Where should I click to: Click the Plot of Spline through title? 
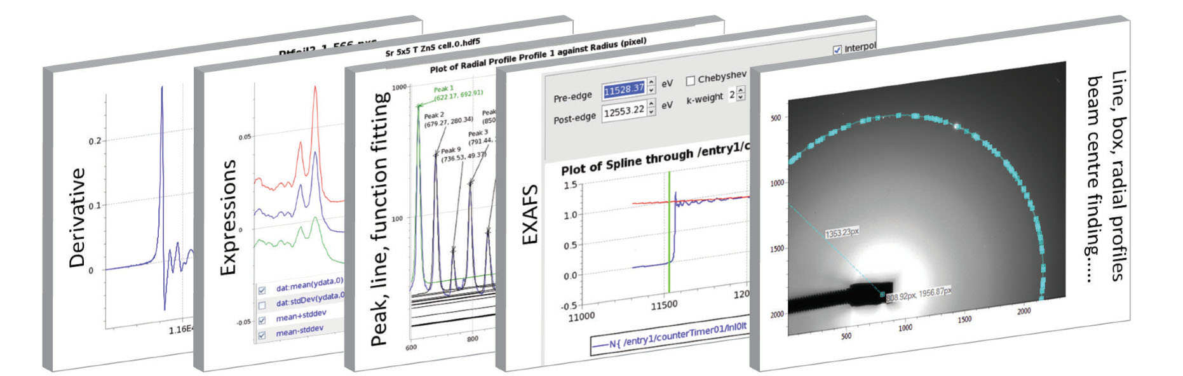coord(655,158)
